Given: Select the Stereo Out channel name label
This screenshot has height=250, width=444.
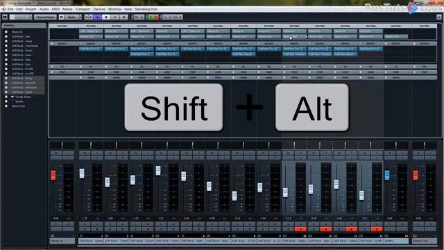Looking at the screenshot, I should pos(424,241).
